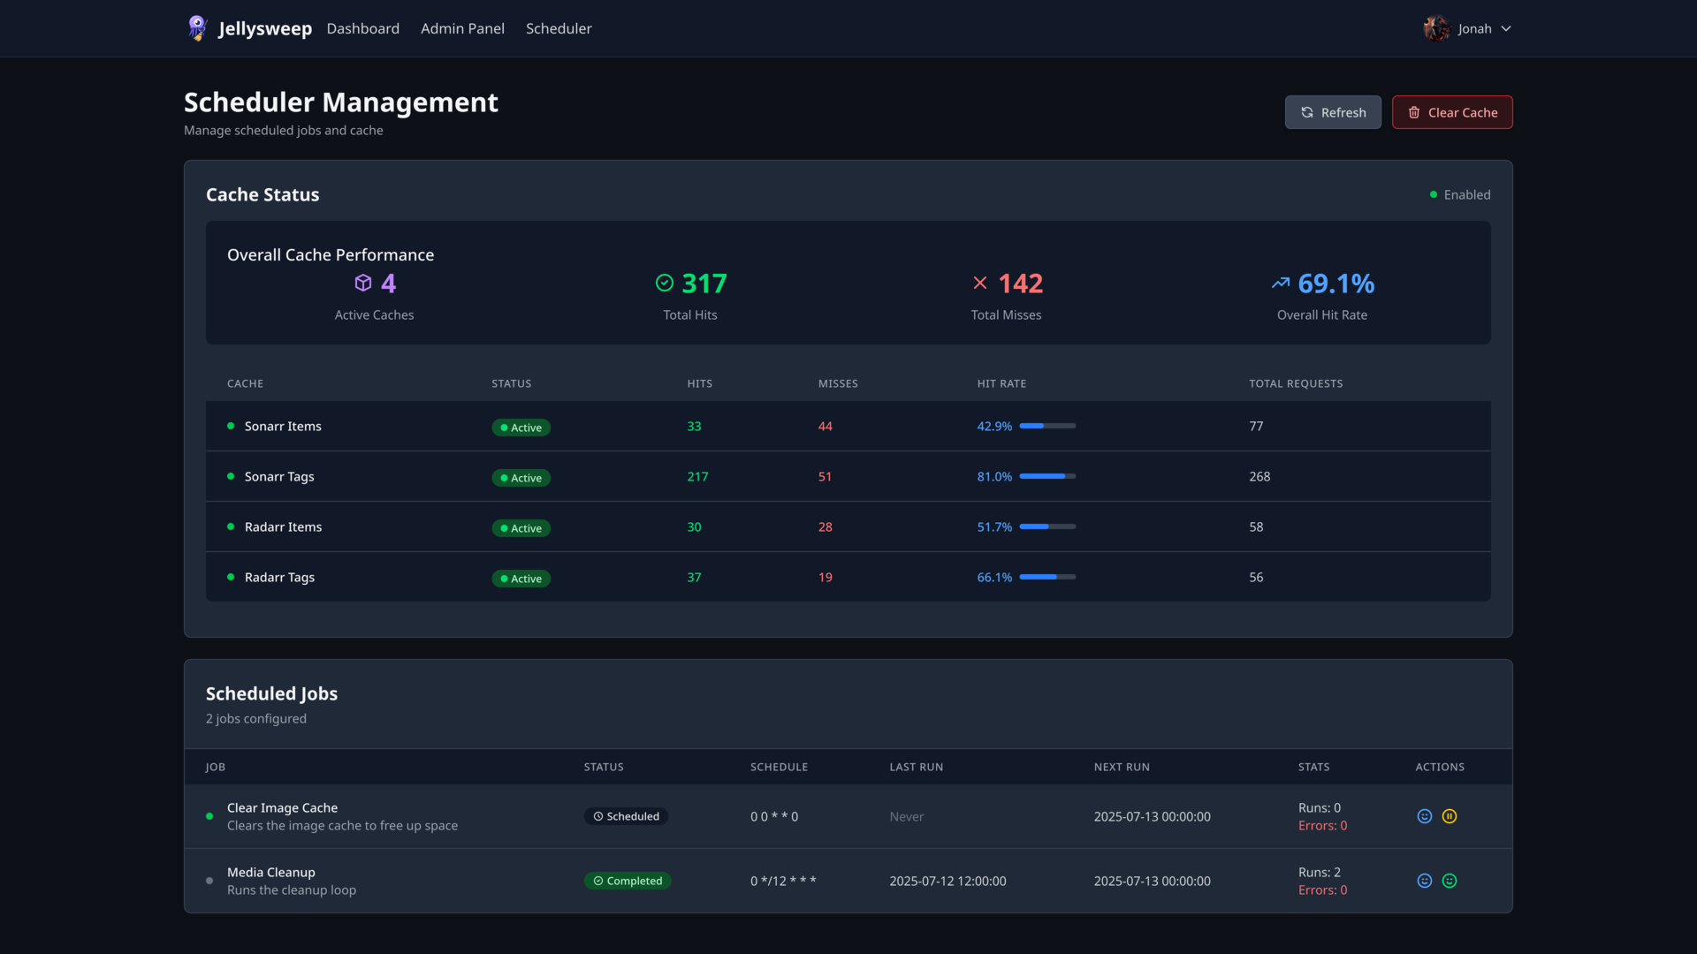The image size is (1697, 954).
Task: Open the Scheduler nav item
Action: click(559, 28)
